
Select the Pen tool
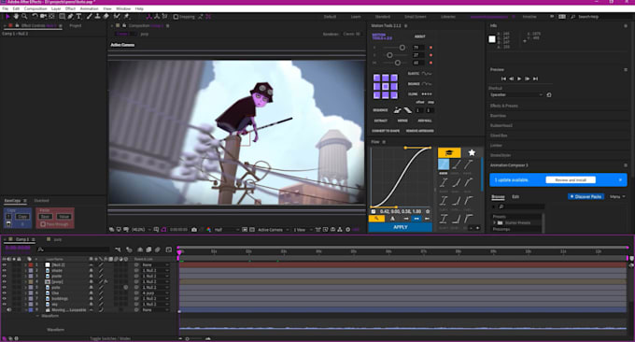[x=70, y=16]
